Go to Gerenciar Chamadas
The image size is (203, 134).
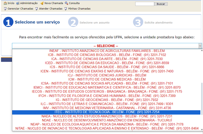(20, 9)
